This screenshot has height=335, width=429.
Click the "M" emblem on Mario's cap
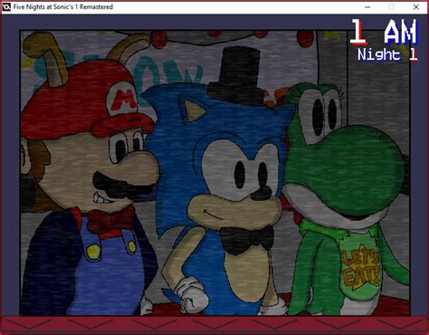click(123, 100)
